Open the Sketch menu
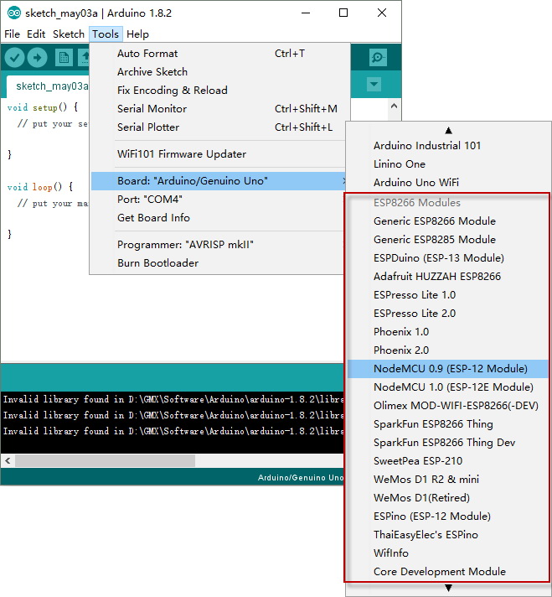The image size is (552, 597). click(x=69, y=34)
